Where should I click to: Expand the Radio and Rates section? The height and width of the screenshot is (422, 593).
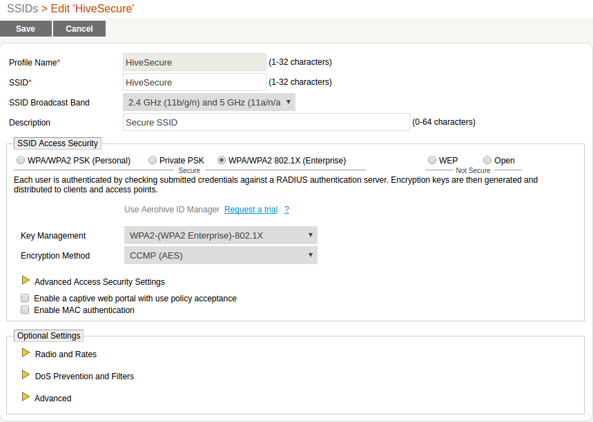click(26, 353)
